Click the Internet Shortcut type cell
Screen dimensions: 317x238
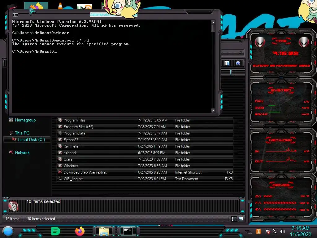pos(188,172)
